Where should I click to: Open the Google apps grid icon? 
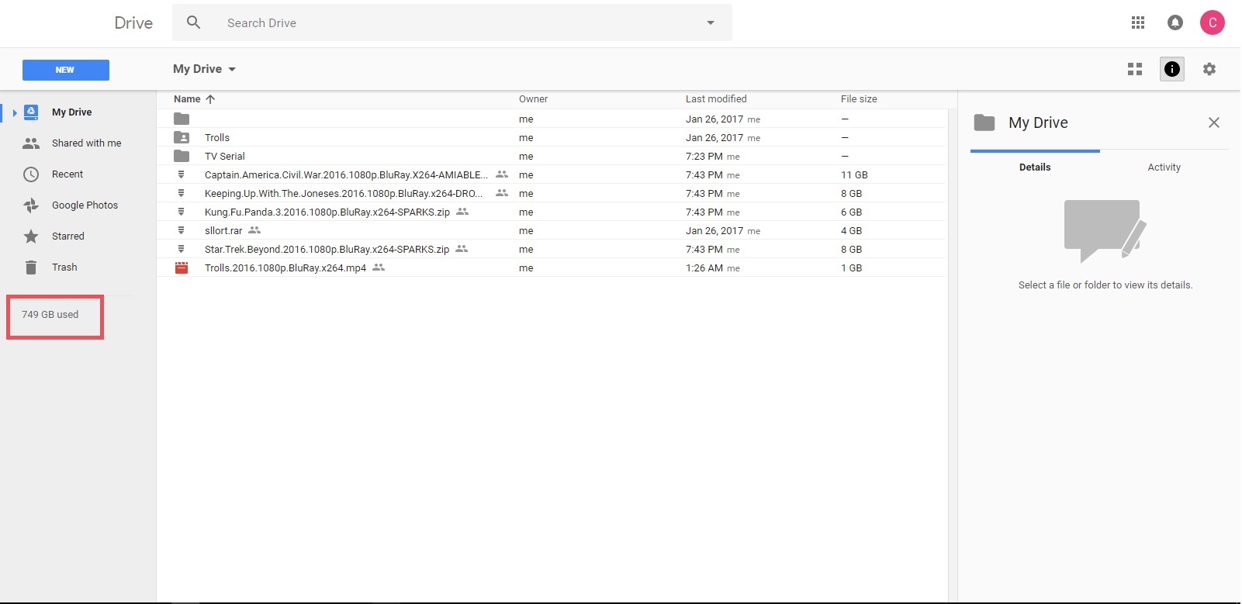(x=1138, y=22)
